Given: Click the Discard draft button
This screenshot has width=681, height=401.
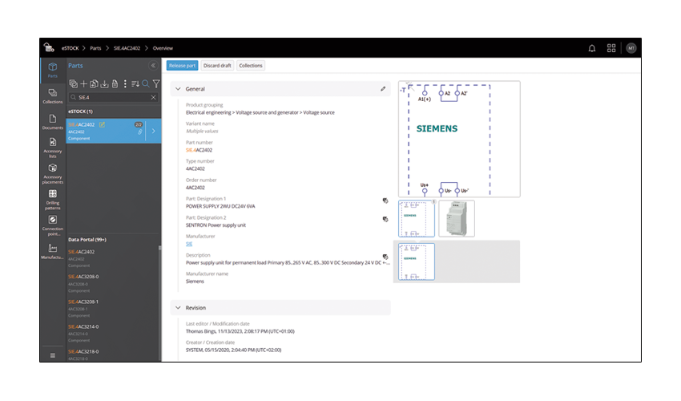Looking at the screenshot, I should click(217, 66).
